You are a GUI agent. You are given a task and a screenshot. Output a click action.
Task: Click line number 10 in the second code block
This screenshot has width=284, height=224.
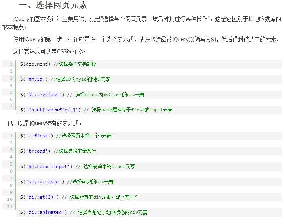[x=10, y=199]
